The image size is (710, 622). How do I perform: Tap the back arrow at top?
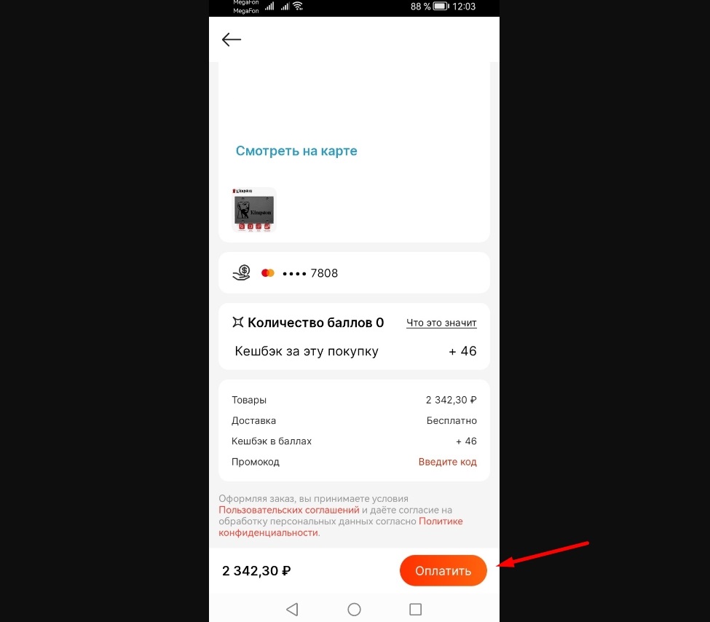(x=232, y=39)
